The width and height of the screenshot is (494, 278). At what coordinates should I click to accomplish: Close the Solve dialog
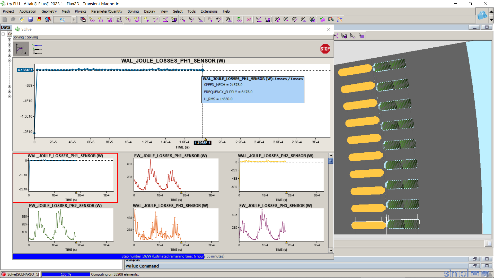point(329,29)
